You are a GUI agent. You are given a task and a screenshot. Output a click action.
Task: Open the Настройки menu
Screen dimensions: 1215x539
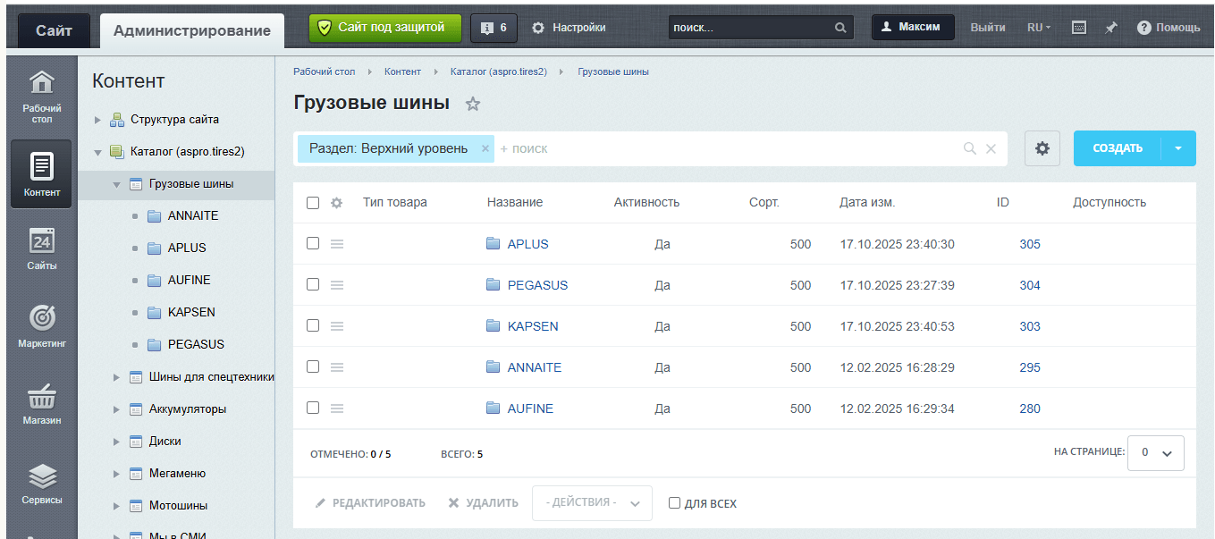pyautogui.click(x=569, y=28)
